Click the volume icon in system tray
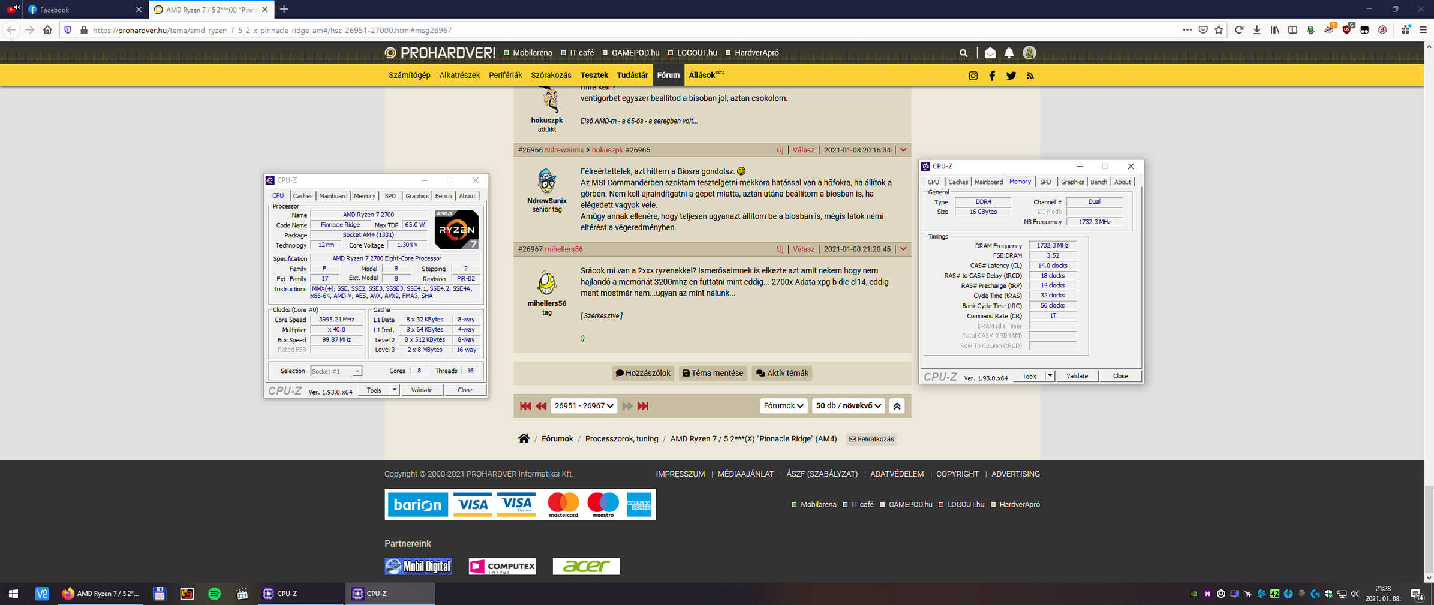 click(x=1355, y=594)
